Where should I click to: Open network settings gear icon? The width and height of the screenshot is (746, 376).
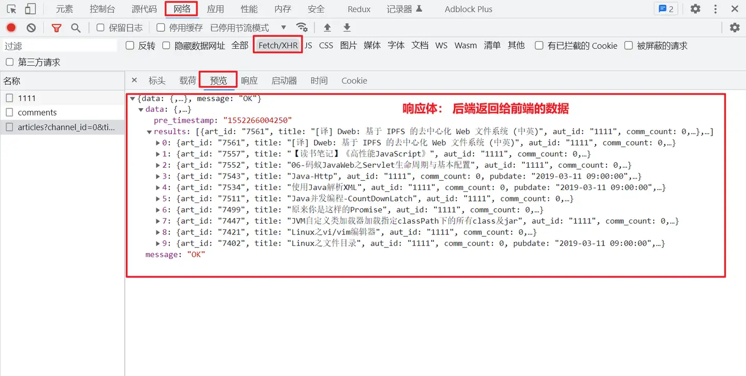pyautogui.click(x=735, y=27)
